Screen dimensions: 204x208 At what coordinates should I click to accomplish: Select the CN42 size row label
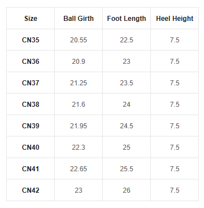(x=31, y=190)
